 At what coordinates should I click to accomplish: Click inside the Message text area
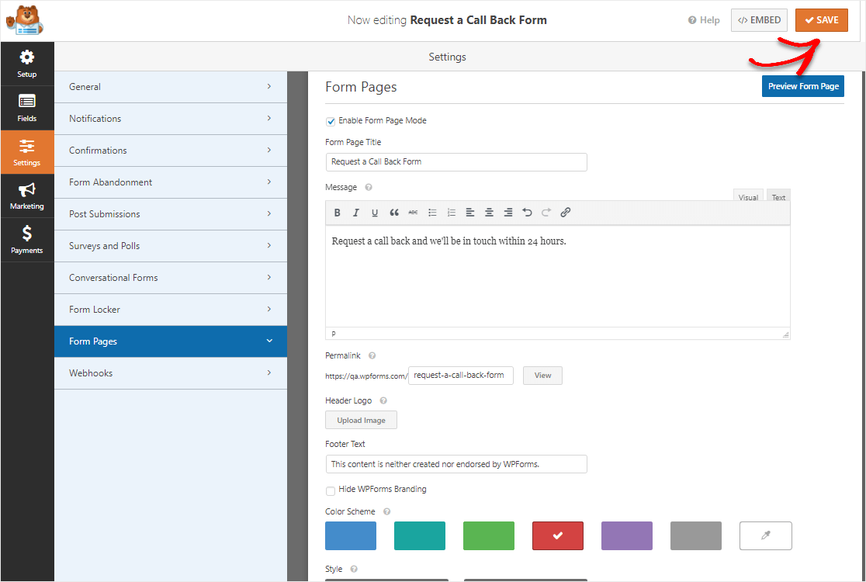(x=558, y=276)
